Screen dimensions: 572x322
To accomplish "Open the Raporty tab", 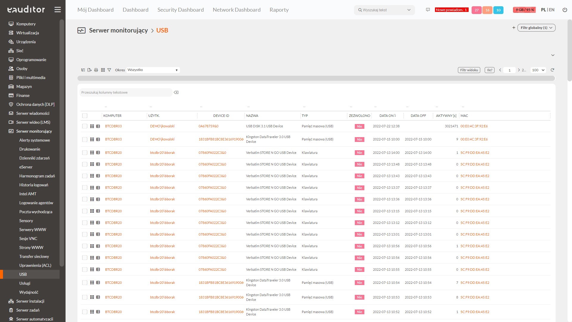I will pos(279,10).
